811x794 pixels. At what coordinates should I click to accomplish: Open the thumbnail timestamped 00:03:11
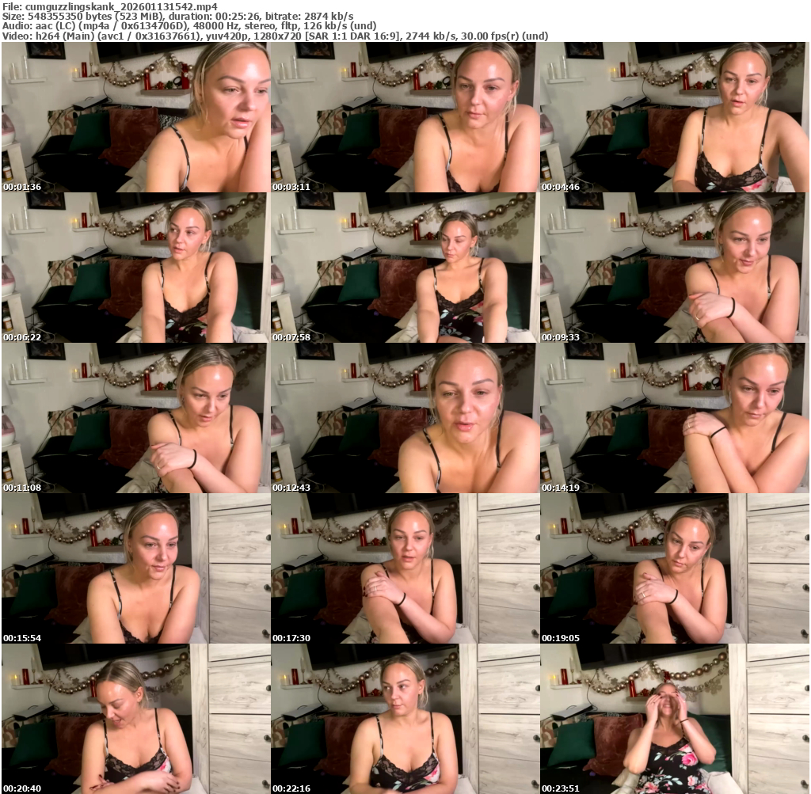tap(405, 117)
